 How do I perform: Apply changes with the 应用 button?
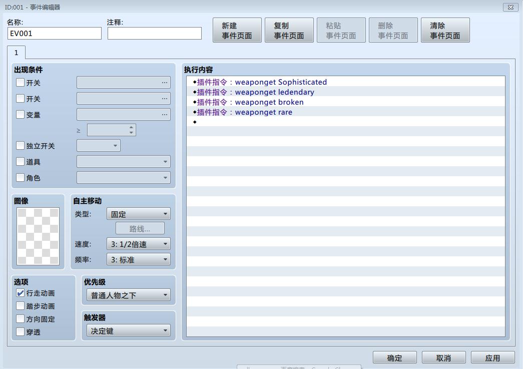click(x=492, y=357)
